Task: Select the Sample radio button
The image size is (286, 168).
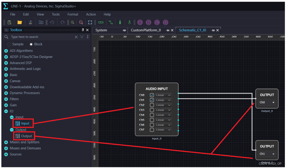Action: click(9, 44)
